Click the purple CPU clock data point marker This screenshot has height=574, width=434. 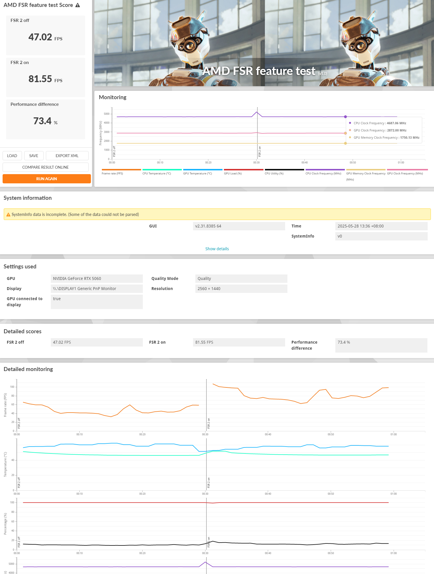click(x=345, y=117)
